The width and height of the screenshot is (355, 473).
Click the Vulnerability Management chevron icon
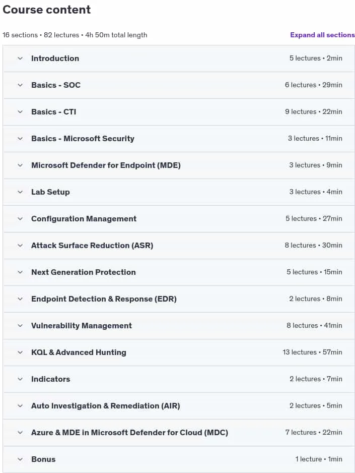tap(20, 326)
